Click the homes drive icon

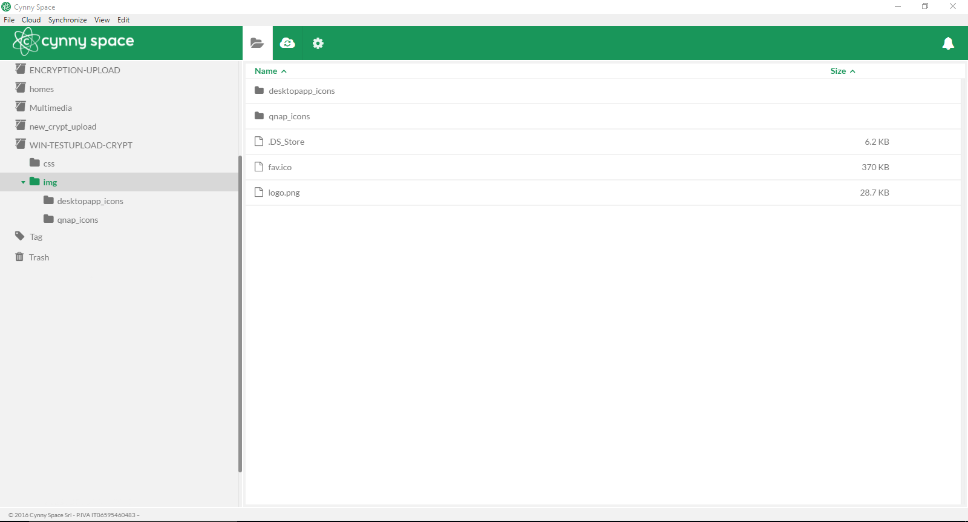(21, 88)
